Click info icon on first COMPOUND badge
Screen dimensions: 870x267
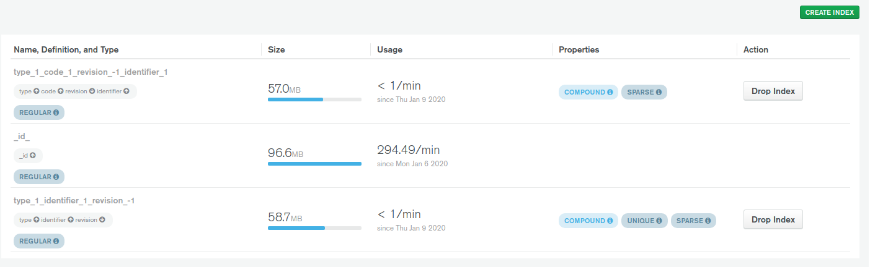(610, 92)
